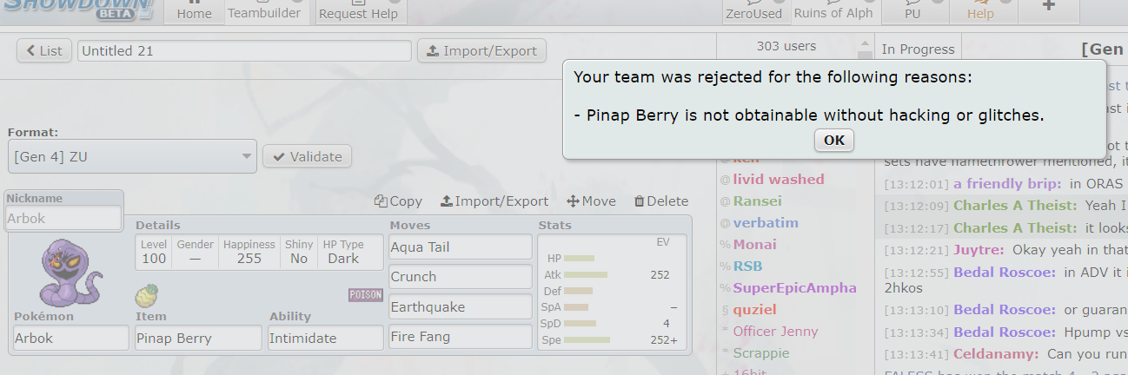Click the Pinap Berry item icon
The width and height of the screenshot is (1128, 375).
click(x=147, y=294)
